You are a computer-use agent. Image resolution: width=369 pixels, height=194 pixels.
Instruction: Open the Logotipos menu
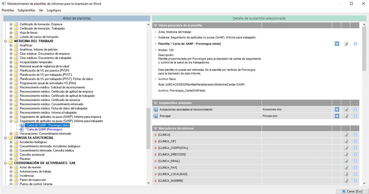[54, 10]
